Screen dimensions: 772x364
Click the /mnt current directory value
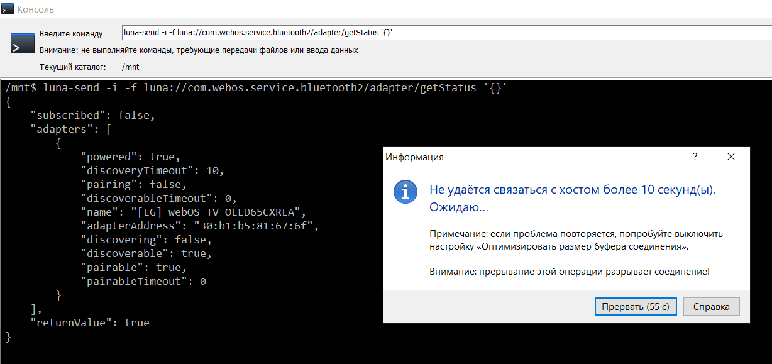(130, 67)
